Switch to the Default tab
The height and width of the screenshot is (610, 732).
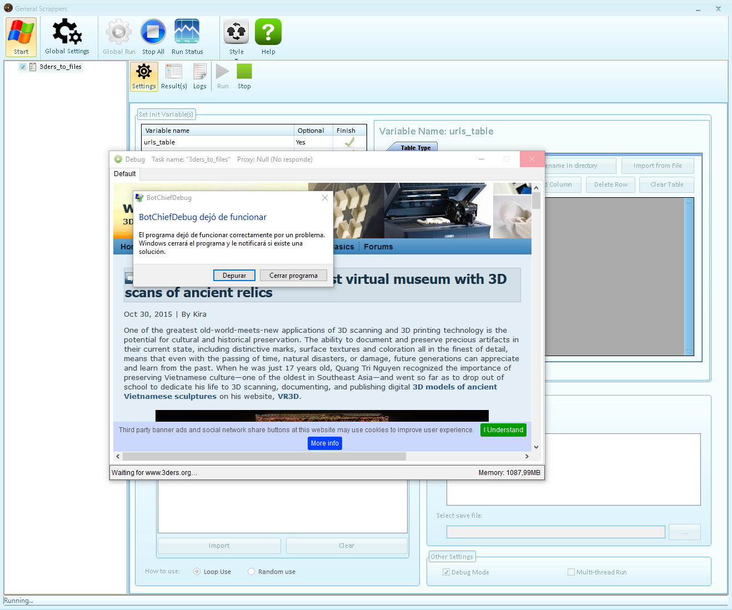125,174
